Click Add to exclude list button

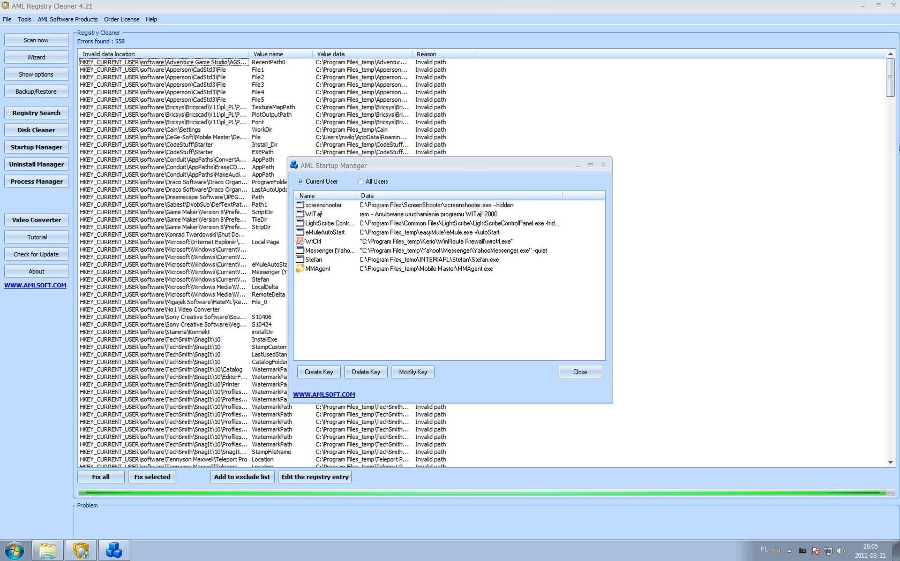pos(242,477)
